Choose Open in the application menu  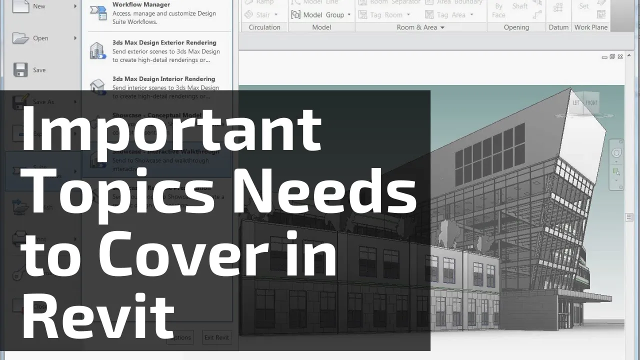(43, 38)
